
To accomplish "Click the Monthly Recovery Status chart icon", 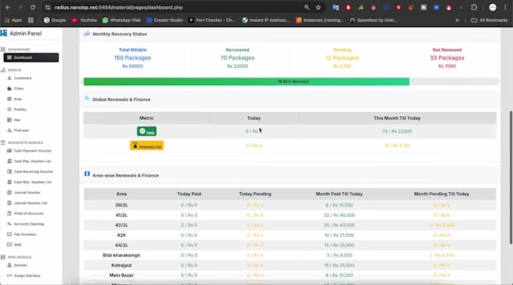I will pos(87,34).
